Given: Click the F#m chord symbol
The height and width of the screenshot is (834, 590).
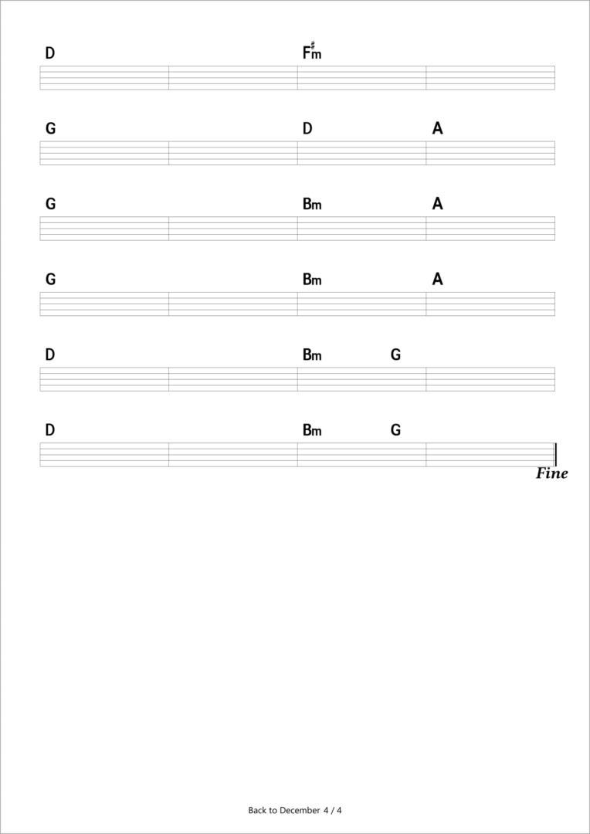Looking at the screenshot, I should point(311,53).
